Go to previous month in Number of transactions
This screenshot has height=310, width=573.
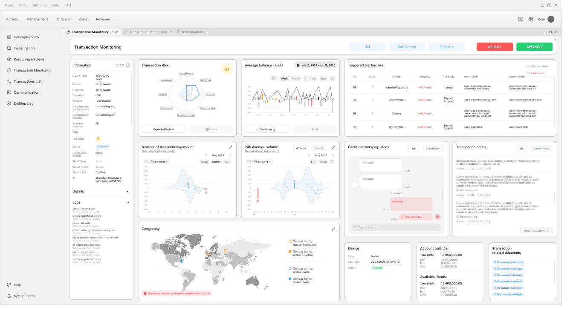pos(206,155)
